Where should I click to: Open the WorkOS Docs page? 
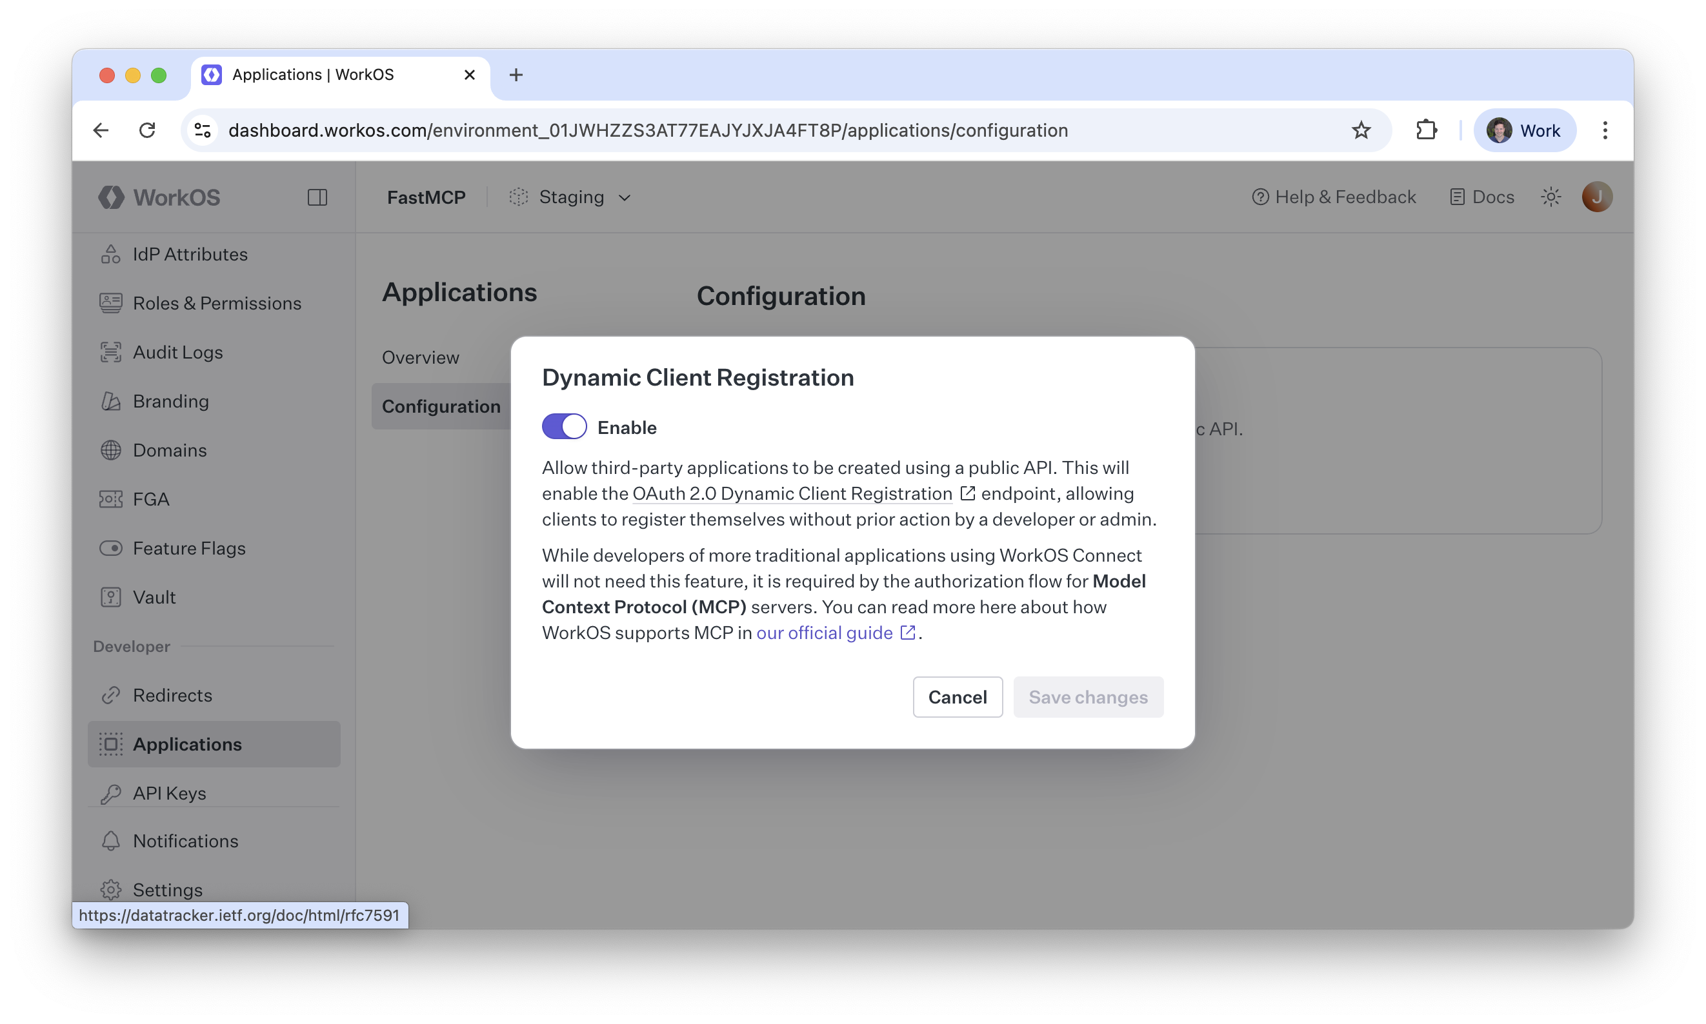(x=1481, y=197)
